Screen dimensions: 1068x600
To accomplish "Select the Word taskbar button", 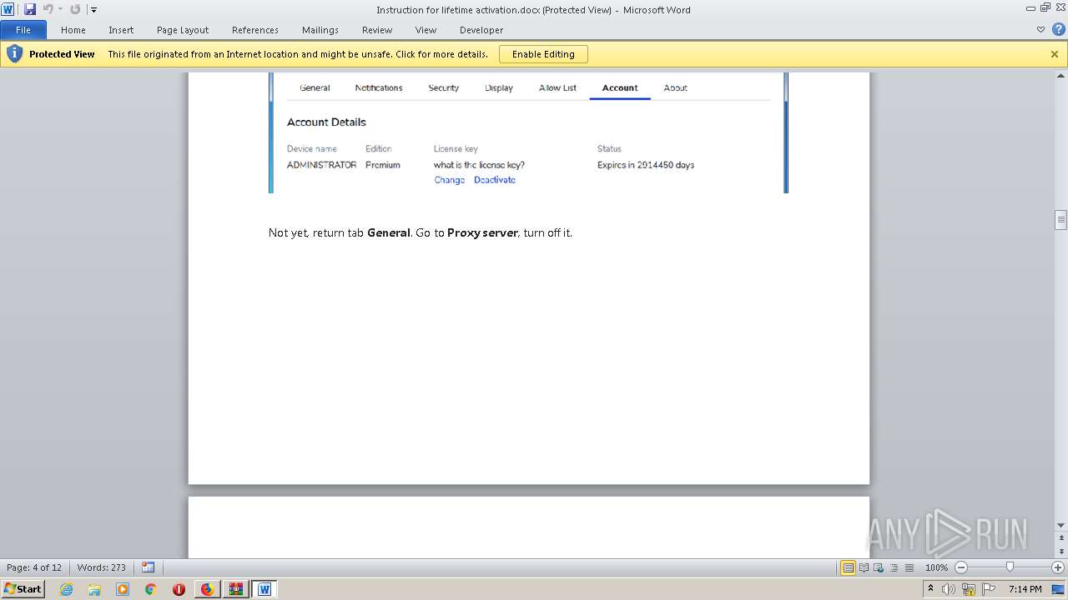I will pos(264,589).
